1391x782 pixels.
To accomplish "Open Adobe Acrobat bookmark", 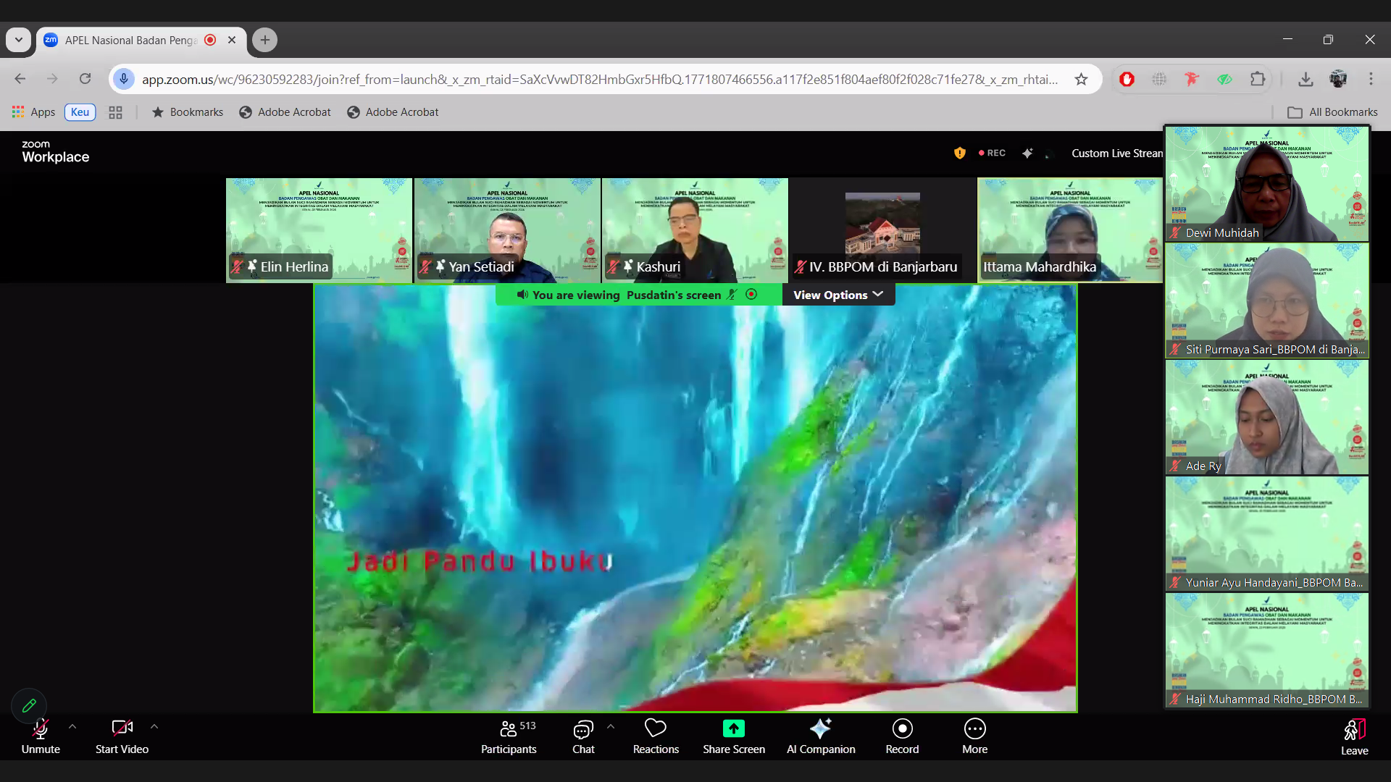I will click(x=285, y=112).
